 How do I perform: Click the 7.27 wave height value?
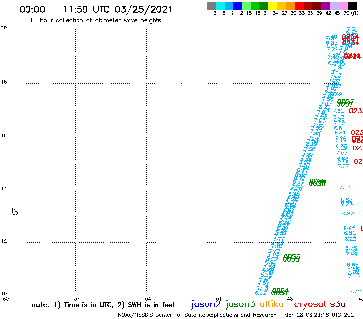343,166
